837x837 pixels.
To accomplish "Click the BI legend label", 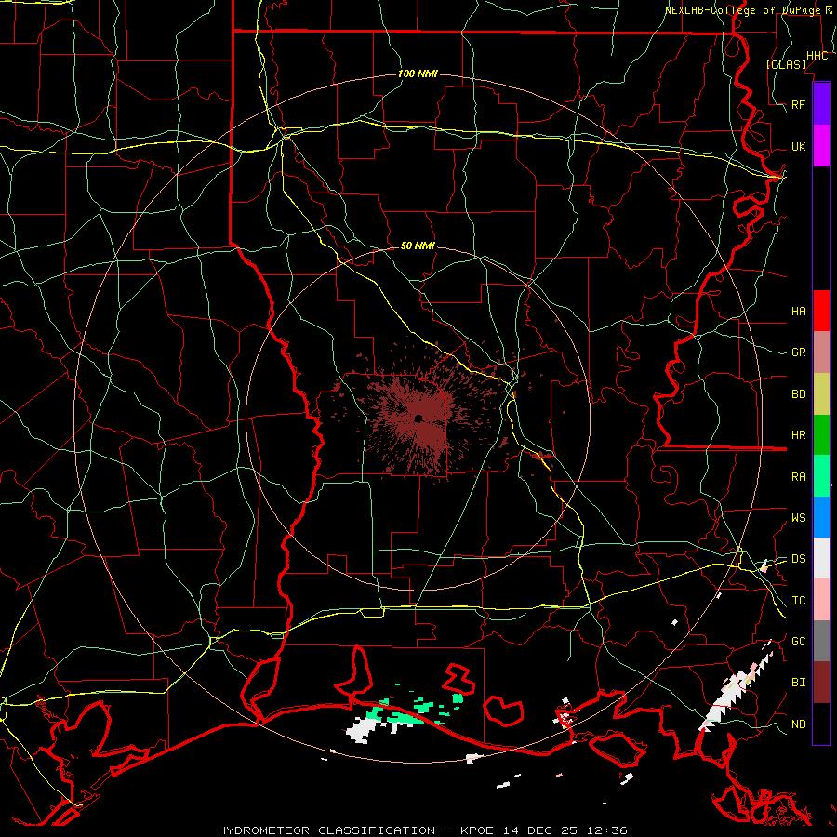I will (798, 683).
